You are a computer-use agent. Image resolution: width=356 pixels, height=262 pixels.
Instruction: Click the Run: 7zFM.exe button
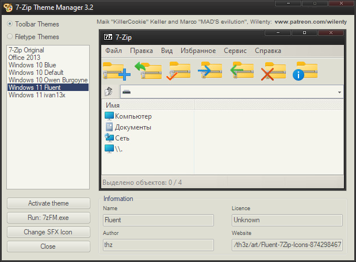tap(48, 218)
